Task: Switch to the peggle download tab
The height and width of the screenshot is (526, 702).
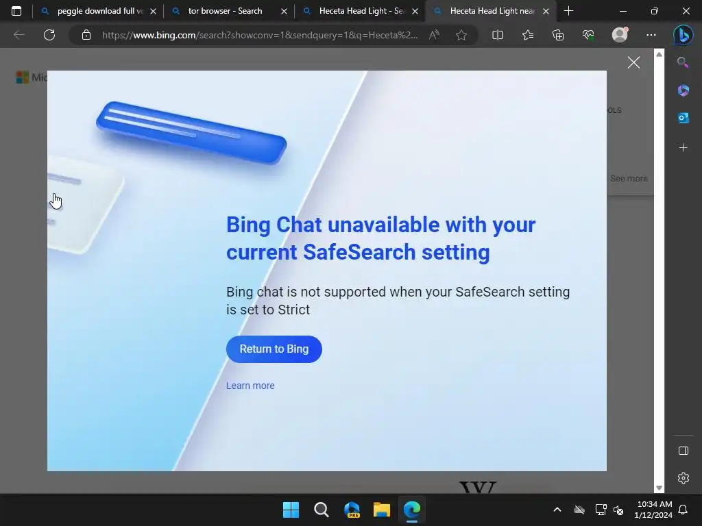Action: pos(98,11)
